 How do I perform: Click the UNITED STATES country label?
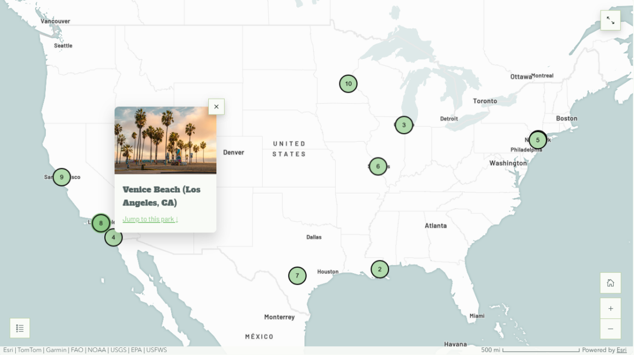[289, 149]
